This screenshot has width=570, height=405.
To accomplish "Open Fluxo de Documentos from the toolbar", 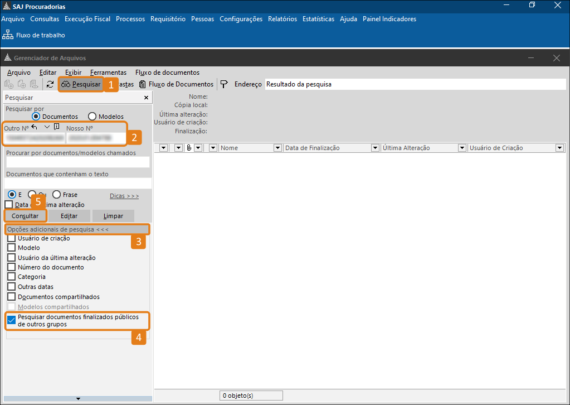I will coord(176,84).
